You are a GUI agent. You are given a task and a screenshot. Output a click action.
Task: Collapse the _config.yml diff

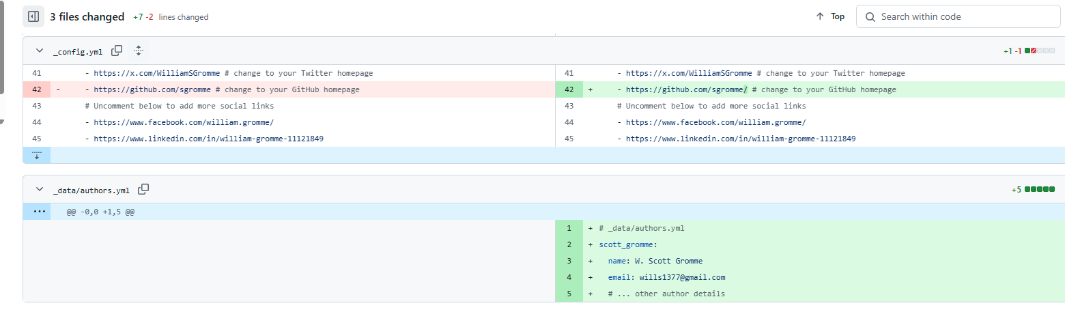coord(39,51)
